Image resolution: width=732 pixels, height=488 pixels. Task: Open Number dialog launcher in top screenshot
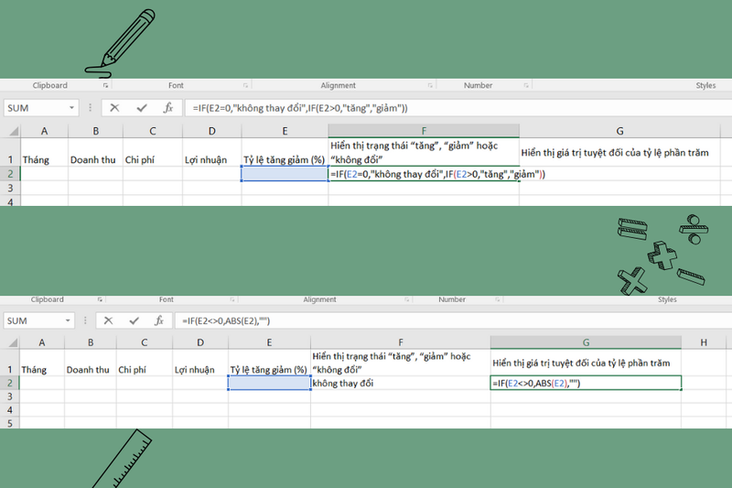click(526, 85)
